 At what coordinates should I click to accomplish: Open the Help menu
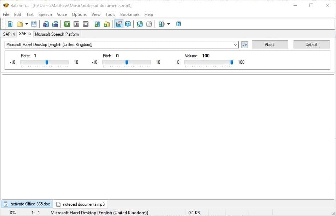149,14
